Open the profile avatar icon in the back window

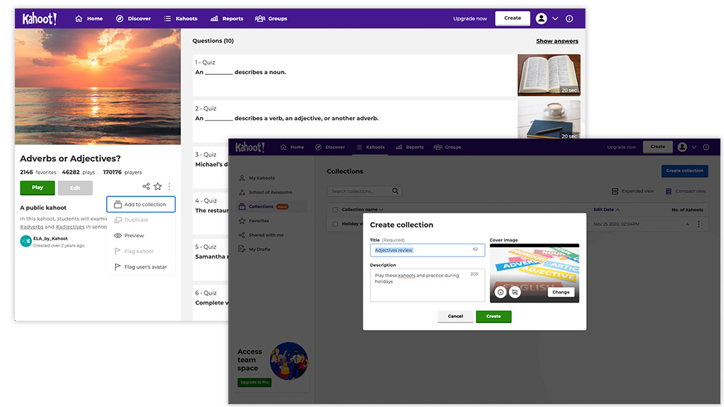tap(541, 18)
